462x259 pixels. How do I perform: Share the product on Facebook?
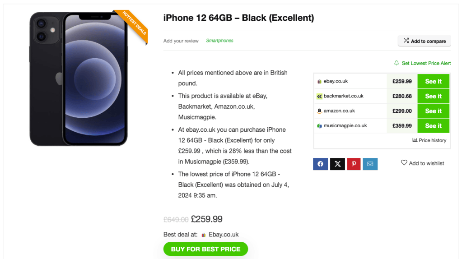point(320,164)
